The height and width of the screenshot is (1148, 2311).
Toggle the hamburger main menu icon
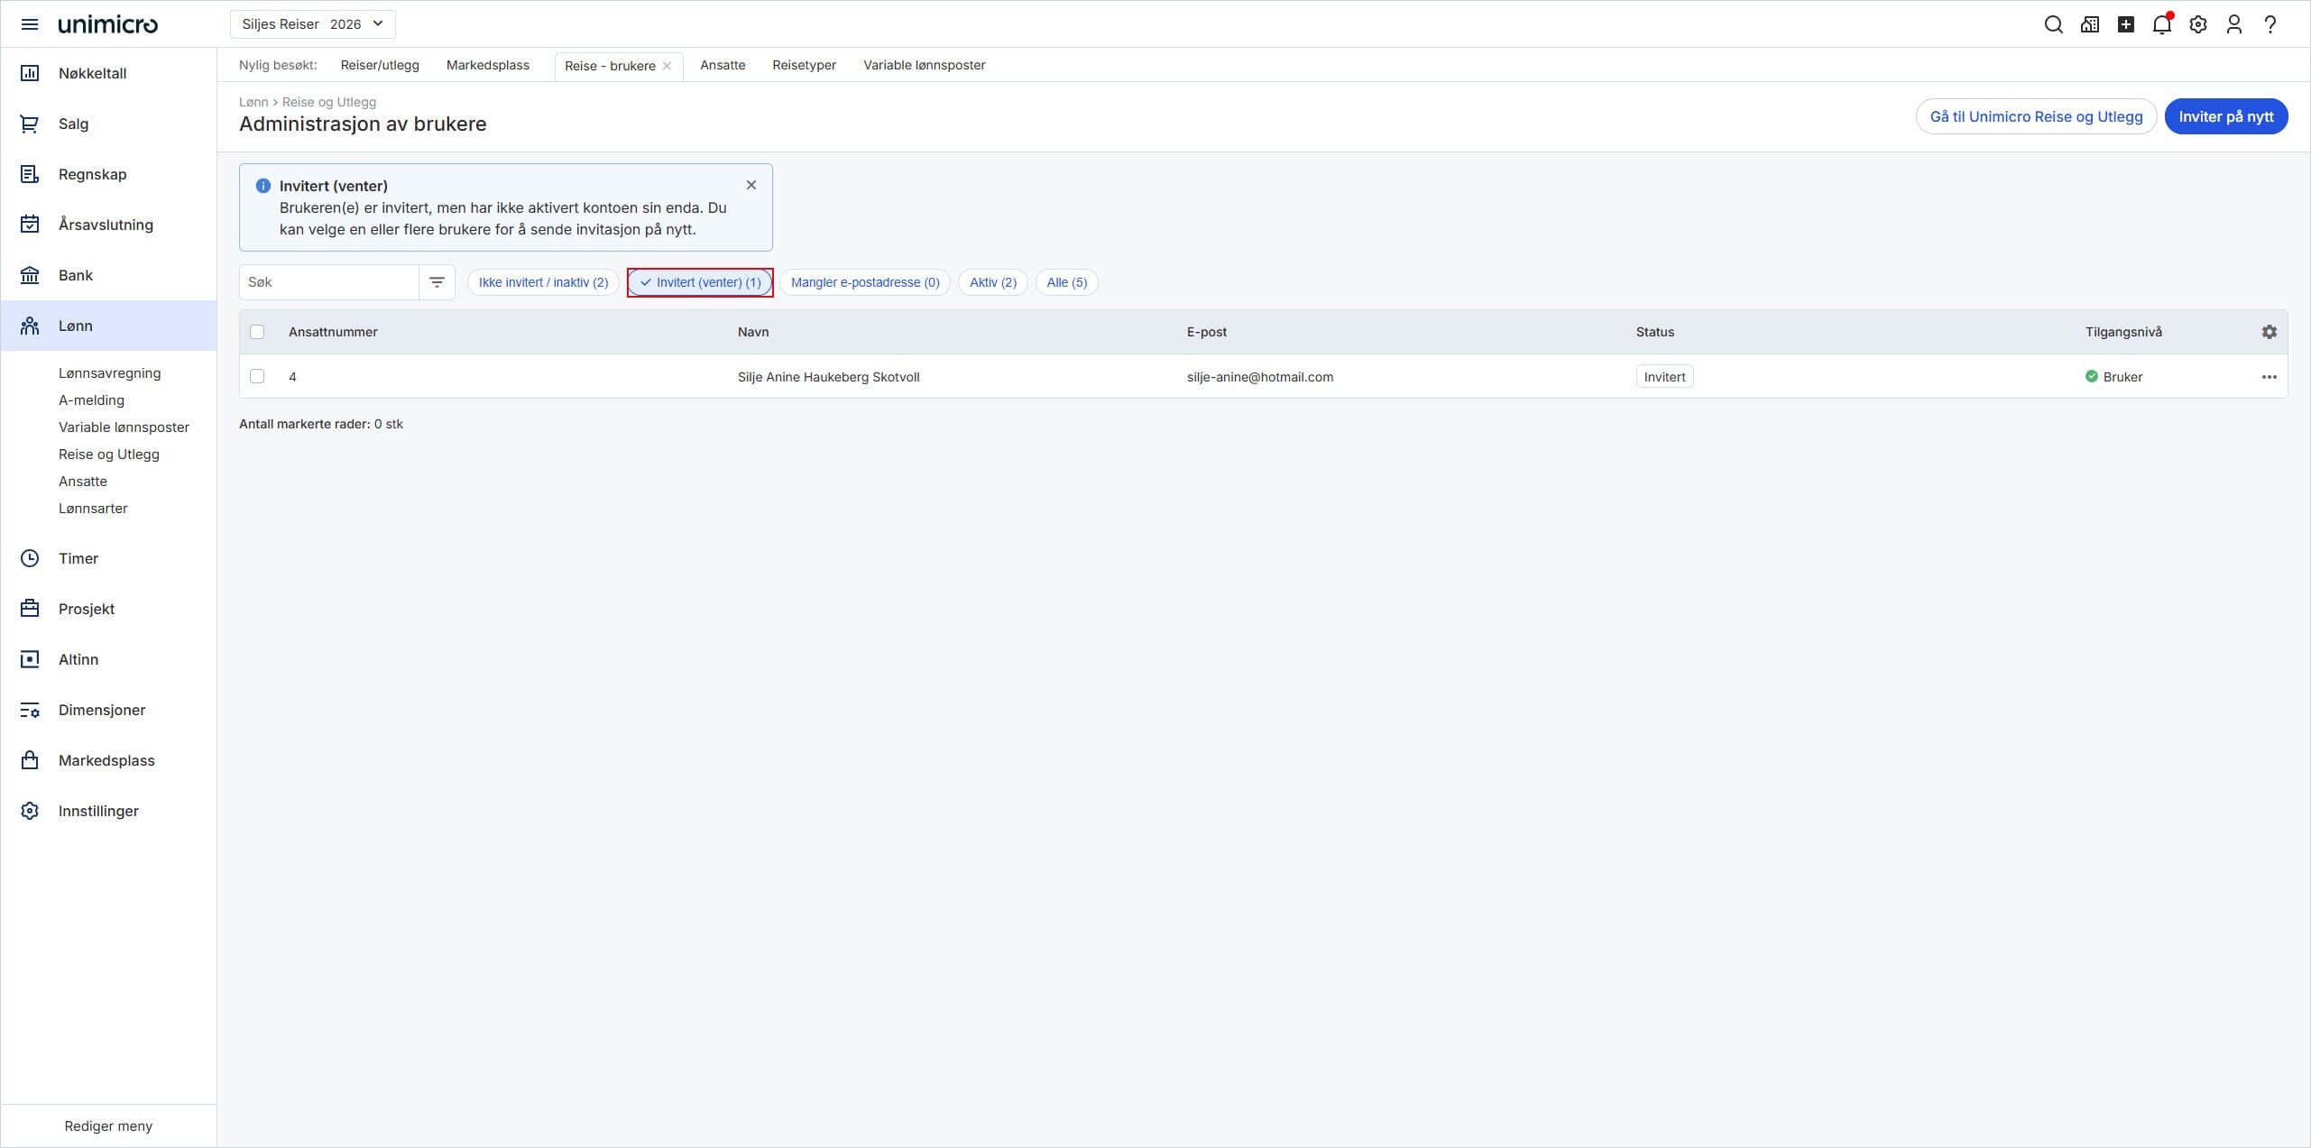tap(30, 24)
